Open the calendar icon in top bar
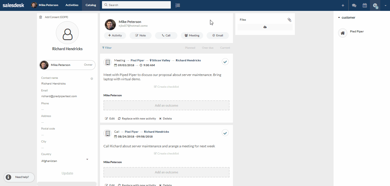Viewport: 390px width, 186px height. (364, 5)
